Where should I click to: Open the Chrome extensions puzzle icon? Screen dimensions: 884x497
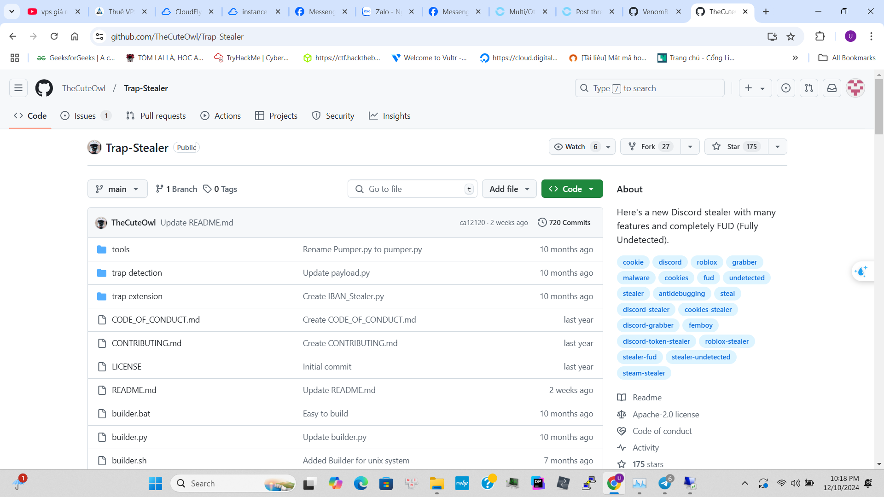(820, 36)
